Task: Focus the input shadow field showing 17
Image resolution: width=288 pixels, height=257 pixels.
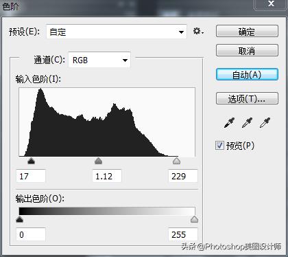Action: coord(31,176)
